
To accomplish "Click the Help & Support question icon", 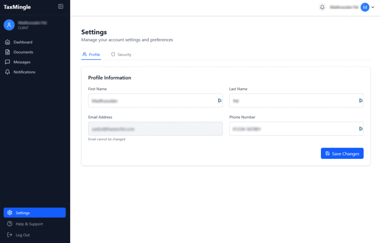I will [10, 224].
